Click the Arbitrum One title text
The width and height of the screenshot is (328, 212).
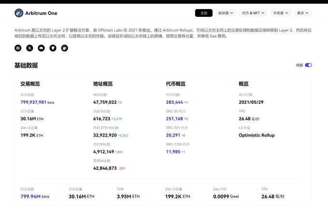pyautogui.click(x=41, y=13)
